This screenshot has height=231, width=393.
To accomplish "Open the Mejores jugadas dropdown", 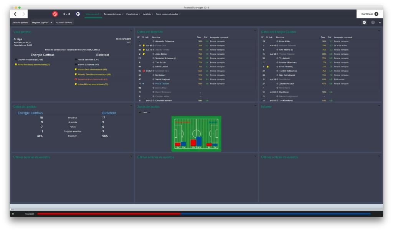I will [42, 23].
